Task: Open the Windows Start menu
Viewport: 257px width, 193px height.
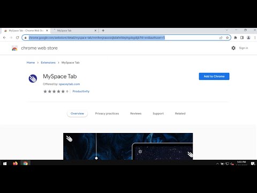Action: 5,164
